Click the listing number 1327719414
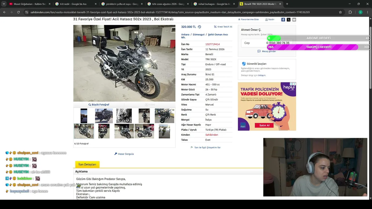The width and height of the screenshot is (372, 209). pyautogui.click(x=212, y=44)
